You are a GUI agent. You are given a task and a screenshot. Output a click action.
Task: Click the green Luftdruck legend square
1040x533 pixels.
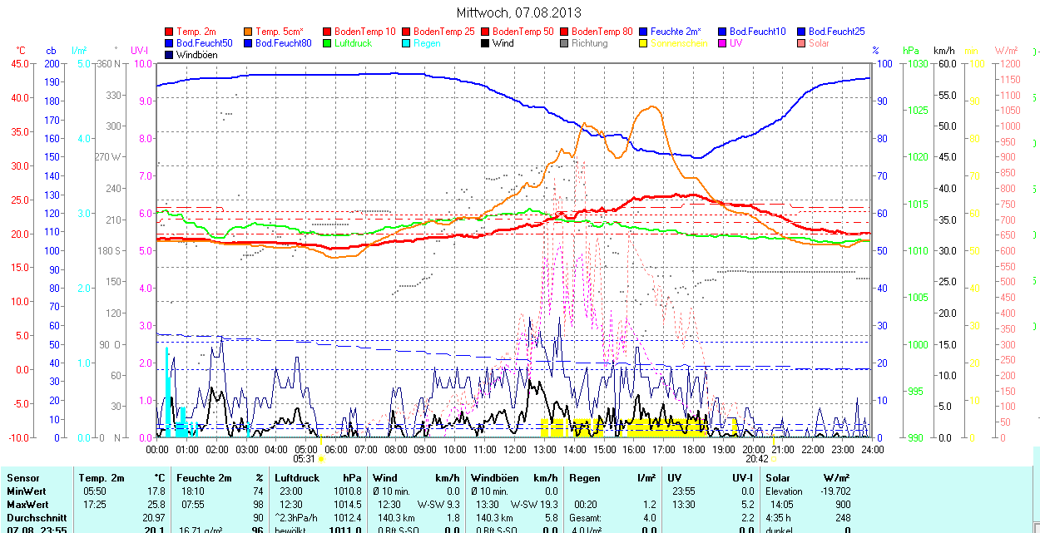pyautogui.click(x=327, y=43)
